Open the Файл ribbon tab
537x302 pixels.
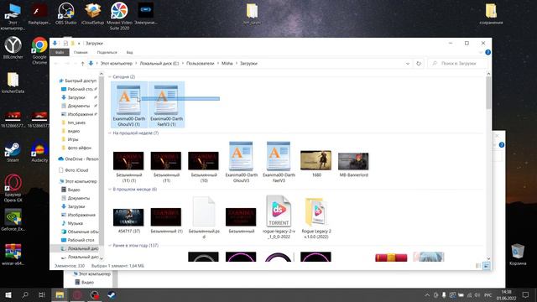pyautogui.click(x=60, y=52)
